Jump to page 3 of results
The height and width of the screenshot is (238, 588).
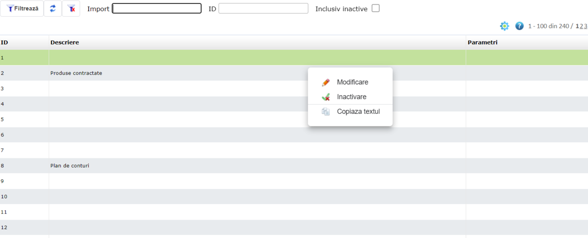586,26
